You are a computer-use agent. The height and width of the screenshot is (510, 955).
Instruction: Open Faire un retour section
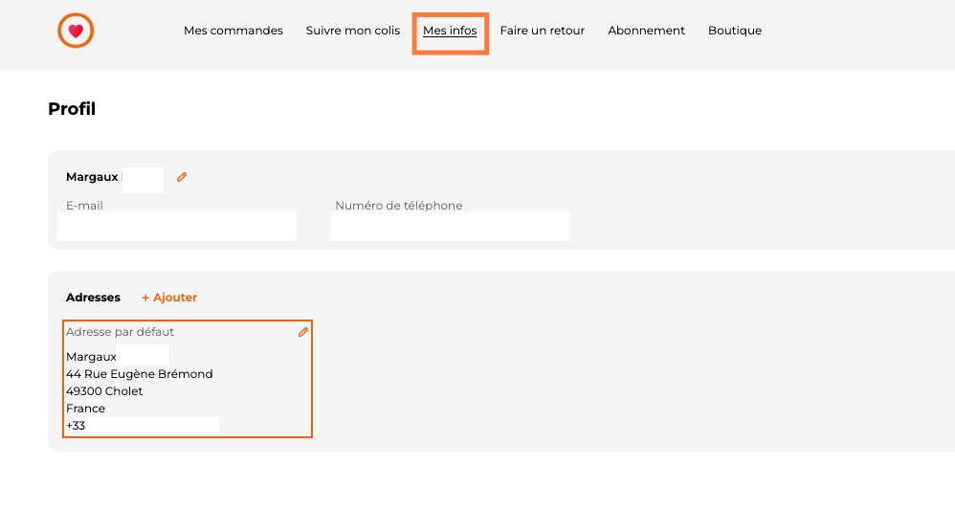coord(542,31)
